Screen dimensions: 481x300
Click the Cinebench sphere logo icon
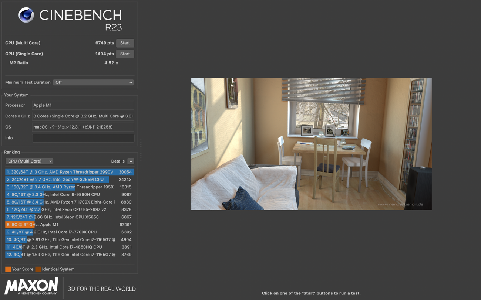click(x=26, y=15)
